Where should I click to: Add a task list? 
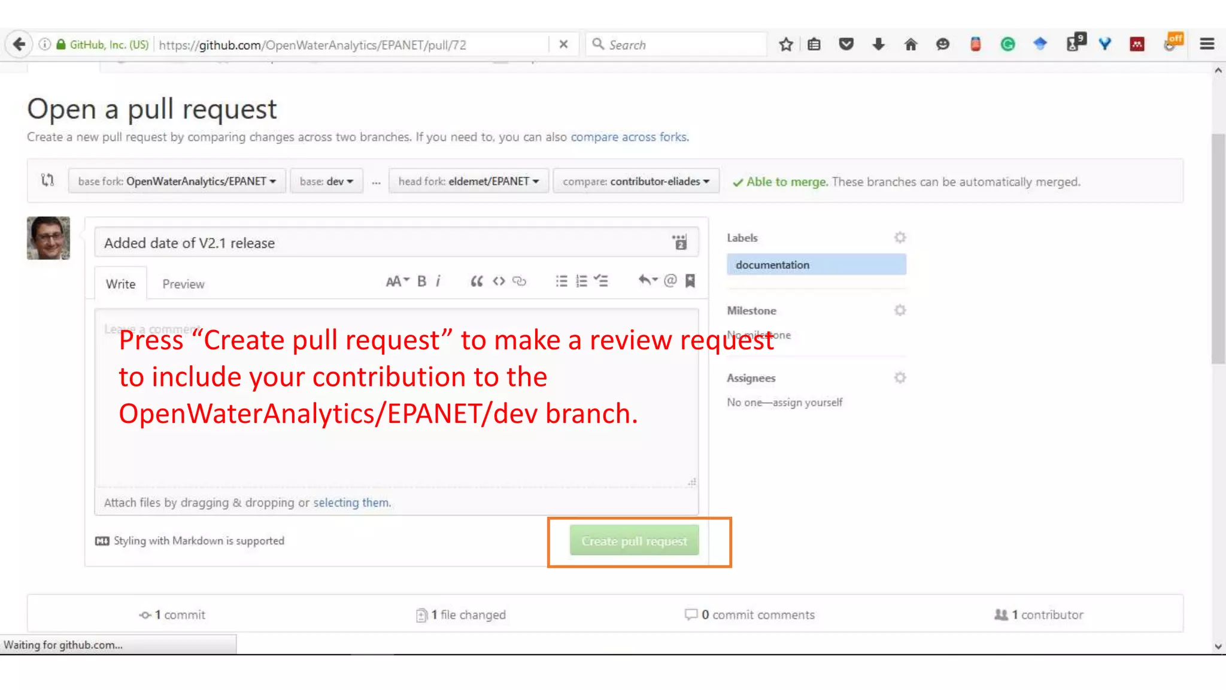(x=601, y=280)
